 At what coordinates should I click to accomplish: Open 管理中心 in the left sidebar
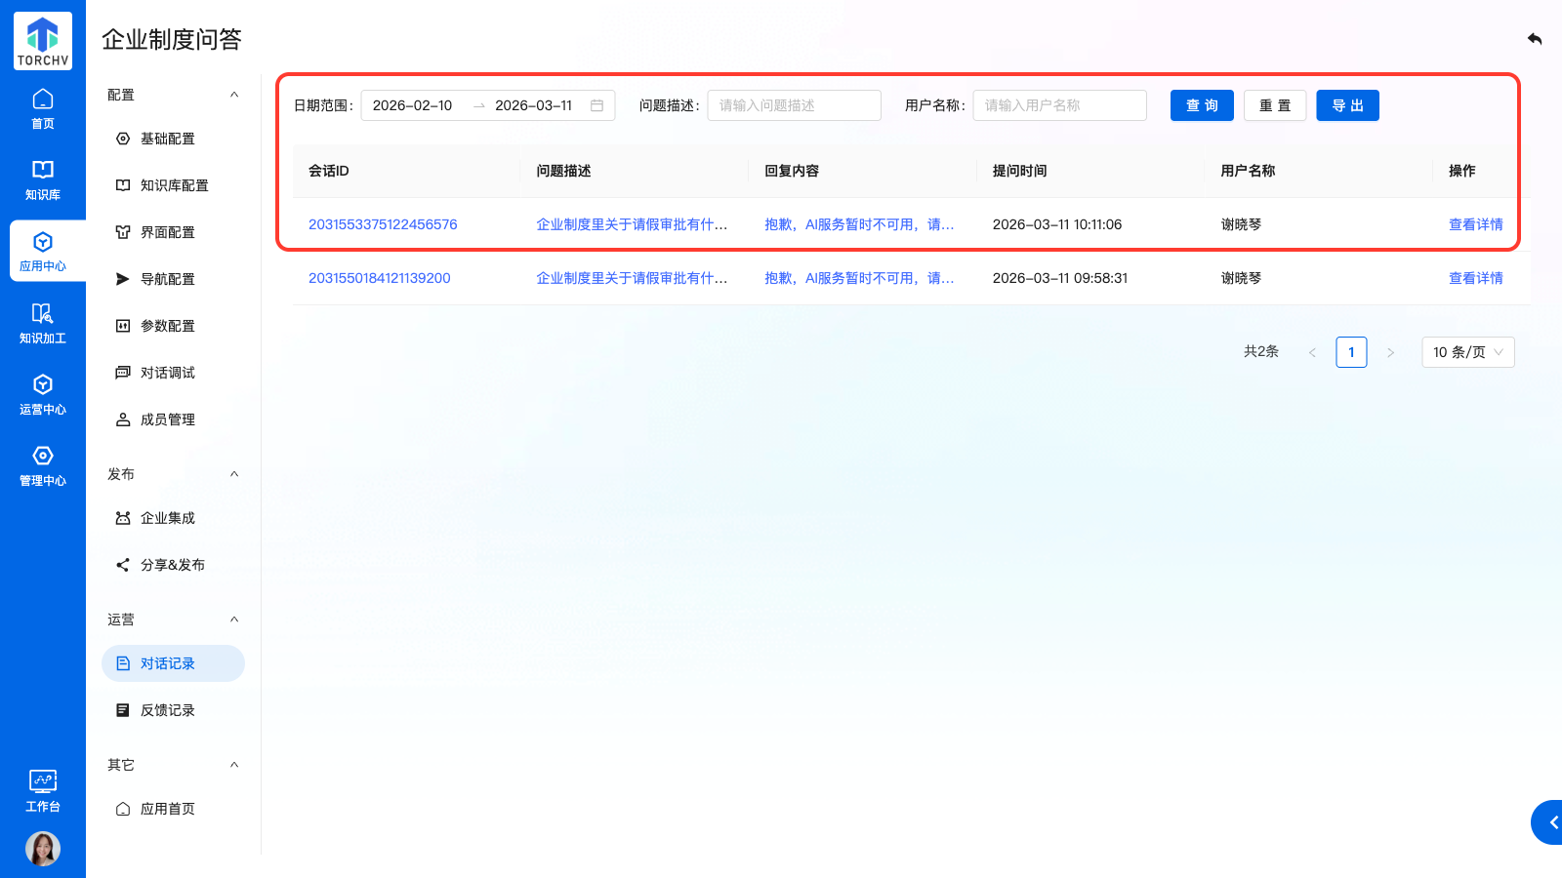pyautogui.click(x=43, y=465)
